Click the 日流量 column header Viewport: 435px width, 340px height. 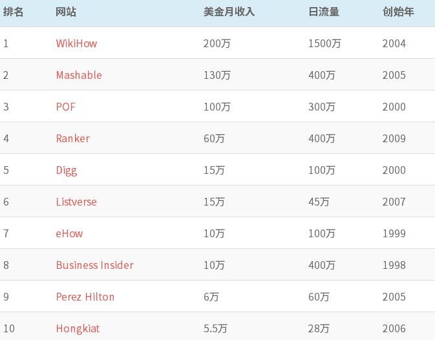coord(324,12)
